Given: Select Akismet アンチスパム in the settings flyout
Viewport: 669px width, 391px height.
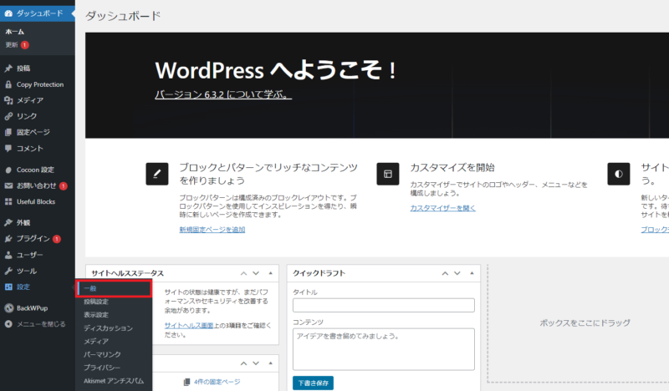Looking at the screenshot, I should [x=114, y=381].
